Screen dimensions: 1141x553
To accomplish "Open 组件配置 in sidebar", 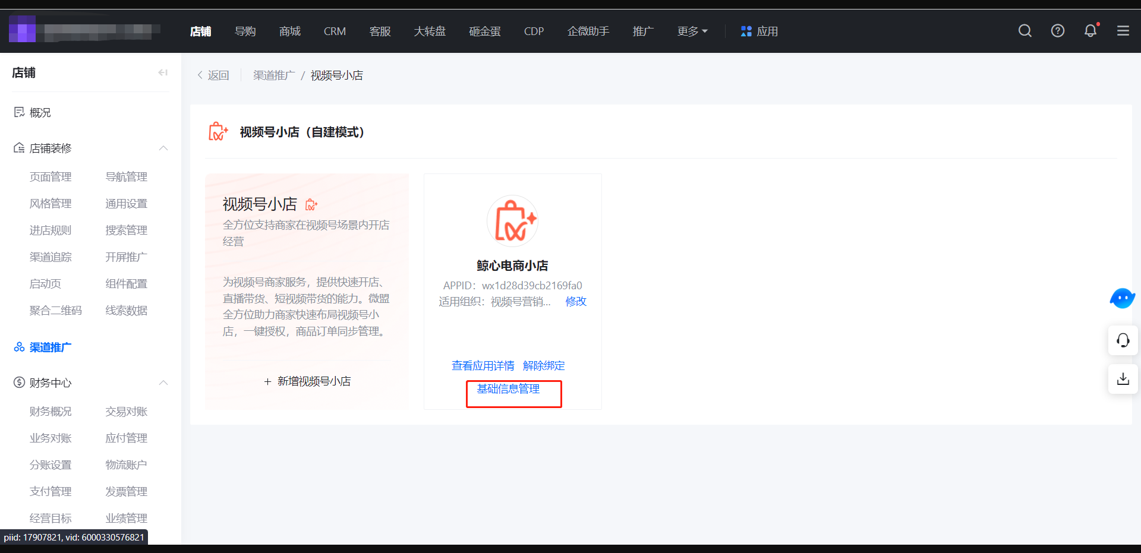I will point(127,283).
